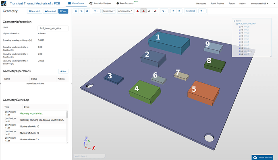
Task: Click the Create set button
Action: (x=190, y=11)
